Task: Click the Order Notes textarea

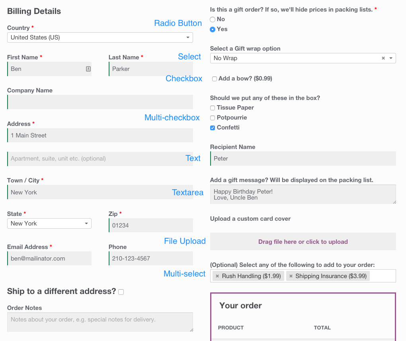Action: tap(100, 322)
